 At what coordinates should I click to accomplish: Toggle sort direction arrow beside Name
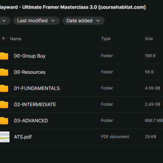click(3, 39)
